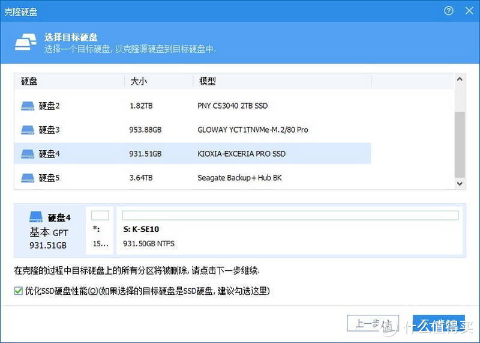Click the 硬盘5 name label

tap(49, 178)
